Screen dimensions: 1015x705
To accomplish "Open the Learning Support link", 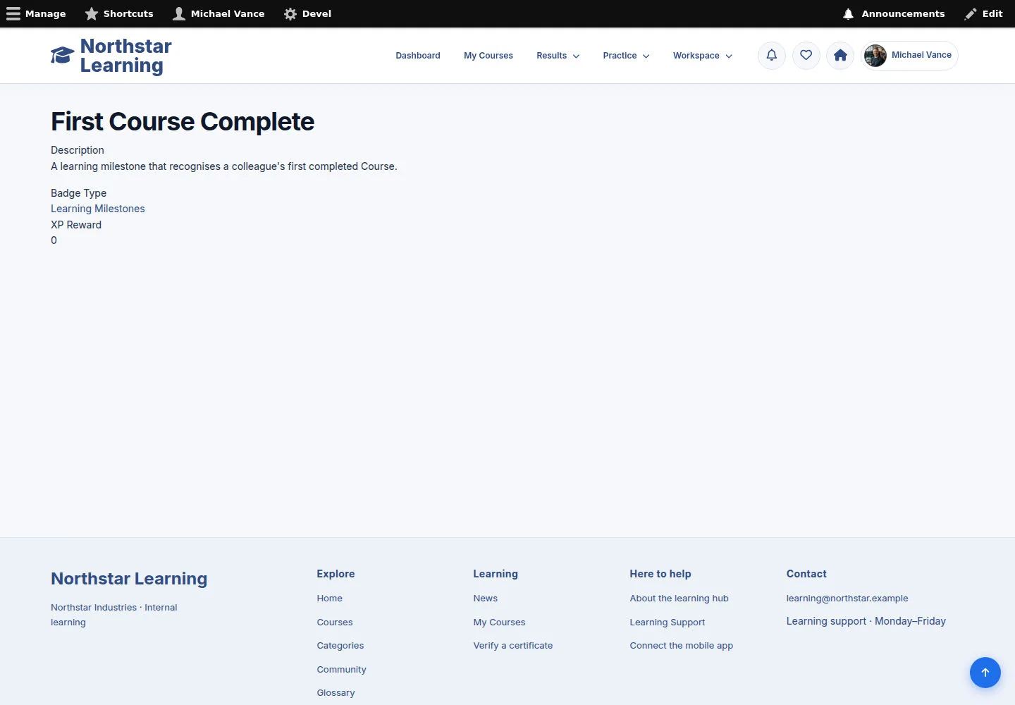I will click(x=668, y=623).
